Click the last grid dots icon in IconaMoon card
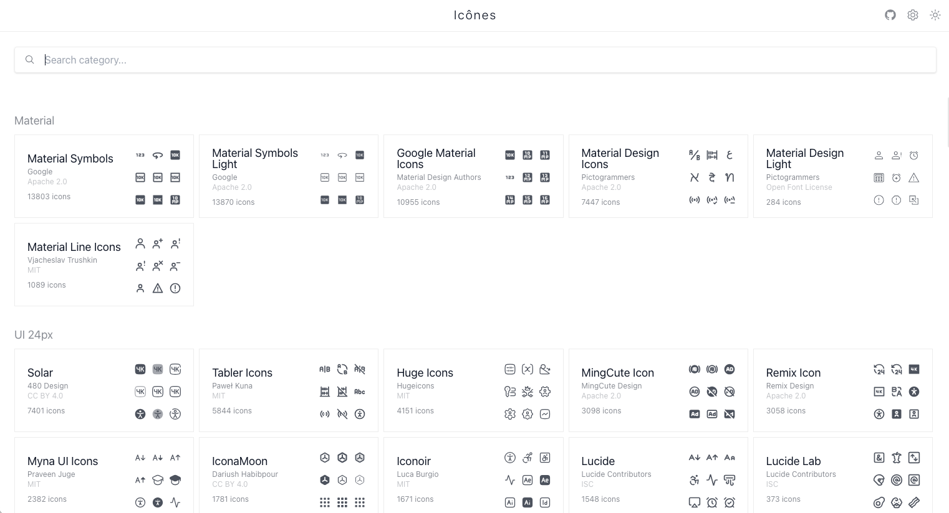This screenshot has height=513, width=949. pyautogui.click(x=360, y=502)
